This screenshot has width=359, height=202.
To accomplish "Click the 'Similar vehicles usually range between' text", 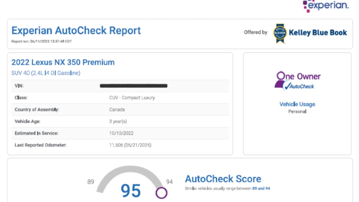I will 218,188.
